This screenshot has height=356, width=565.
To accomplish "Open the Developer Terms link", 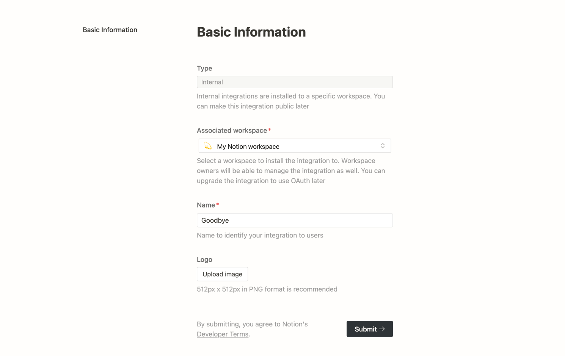I will (223, 334).
